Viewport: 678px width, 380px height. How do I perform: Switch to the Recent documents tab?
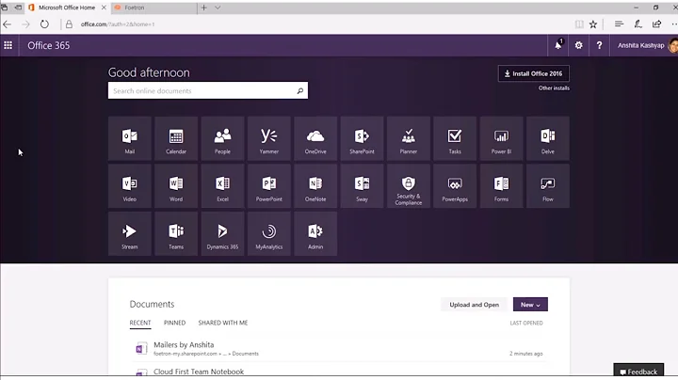pos(140,323)
